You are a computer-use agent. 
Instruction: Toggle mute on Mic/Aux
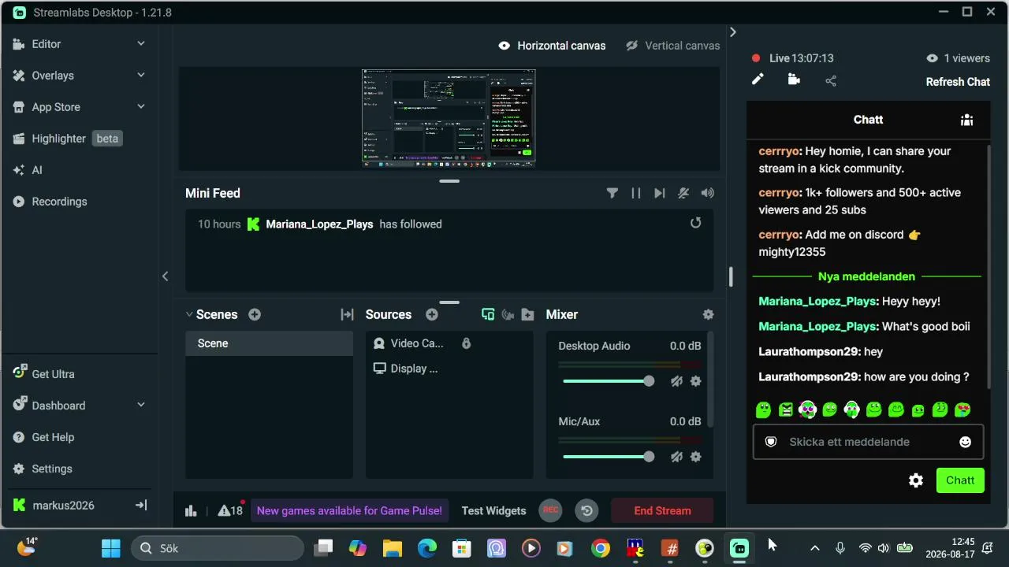(x=676, y=457)
